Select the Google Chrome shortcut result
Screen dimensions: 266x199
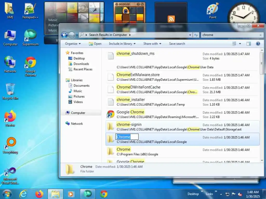pos(182,114)
